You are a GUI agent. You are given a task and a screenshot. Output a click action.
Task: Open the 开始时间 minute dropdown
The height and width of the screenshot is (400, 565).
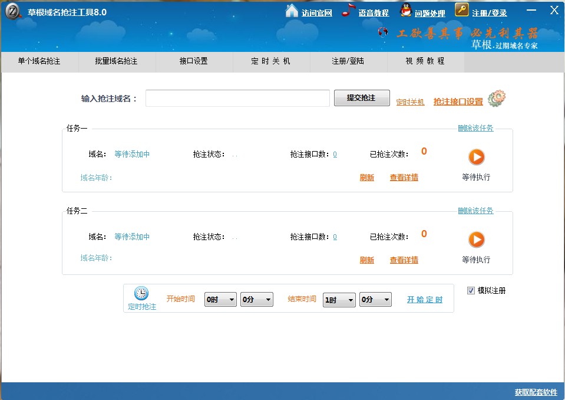pyautogui.click(x=257, y=300)
